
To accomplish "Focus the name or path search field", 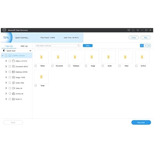I will pyautogui.click(x=58, y=46).
